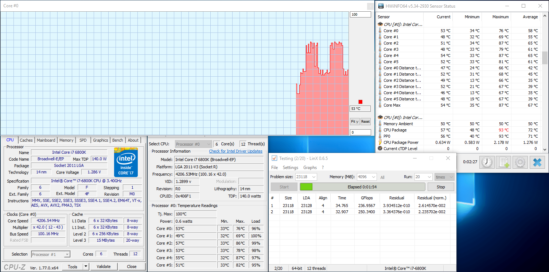Click the thermometer icon beside sensor 'Core #3'

pos(380,49)
